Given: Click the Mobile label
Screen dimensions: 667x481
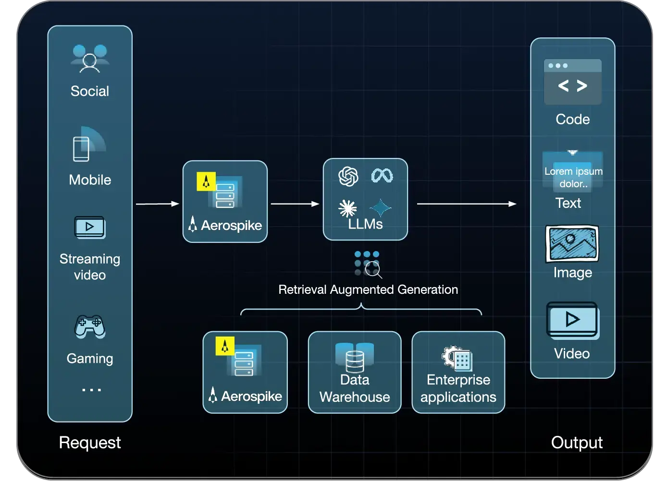Looking at the screenshot, I should point(90,180).
